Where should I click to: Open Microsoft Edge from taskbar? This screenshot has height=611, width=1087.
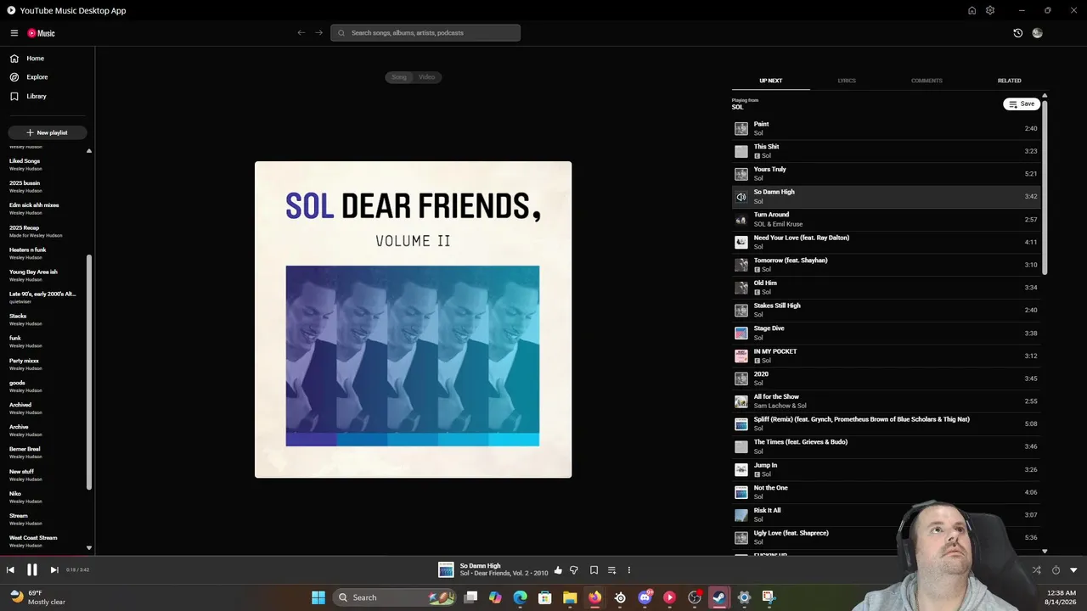tap(520, 597)
